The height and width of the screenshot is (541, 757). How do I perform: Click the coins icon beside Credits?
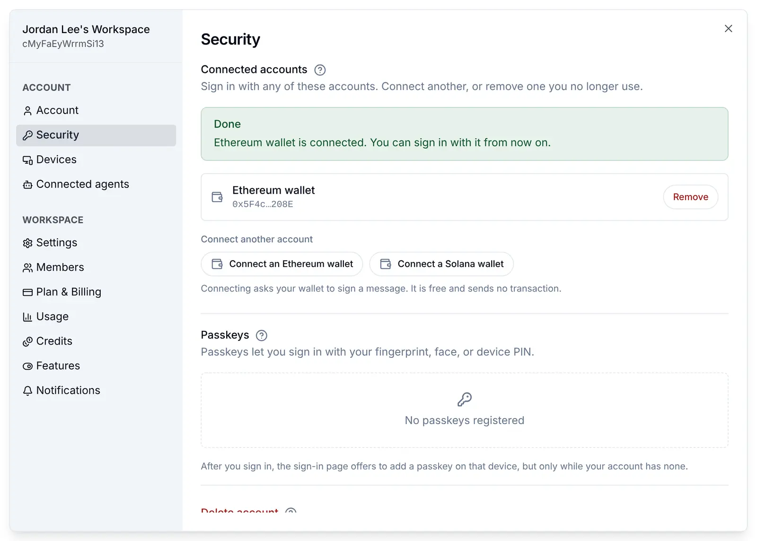(x=27, y=341)
